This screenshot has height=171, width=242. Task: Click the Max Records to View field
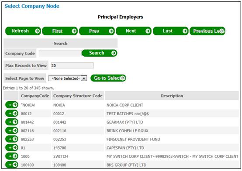pos(72,65)
